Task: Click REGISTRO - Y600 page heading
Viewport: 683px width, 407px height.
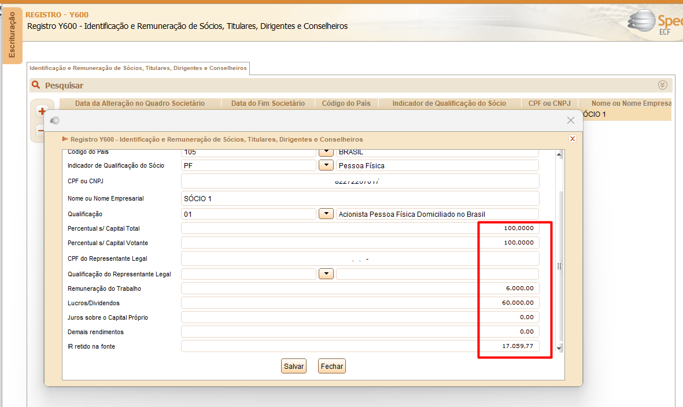Action: pos(57,15)
